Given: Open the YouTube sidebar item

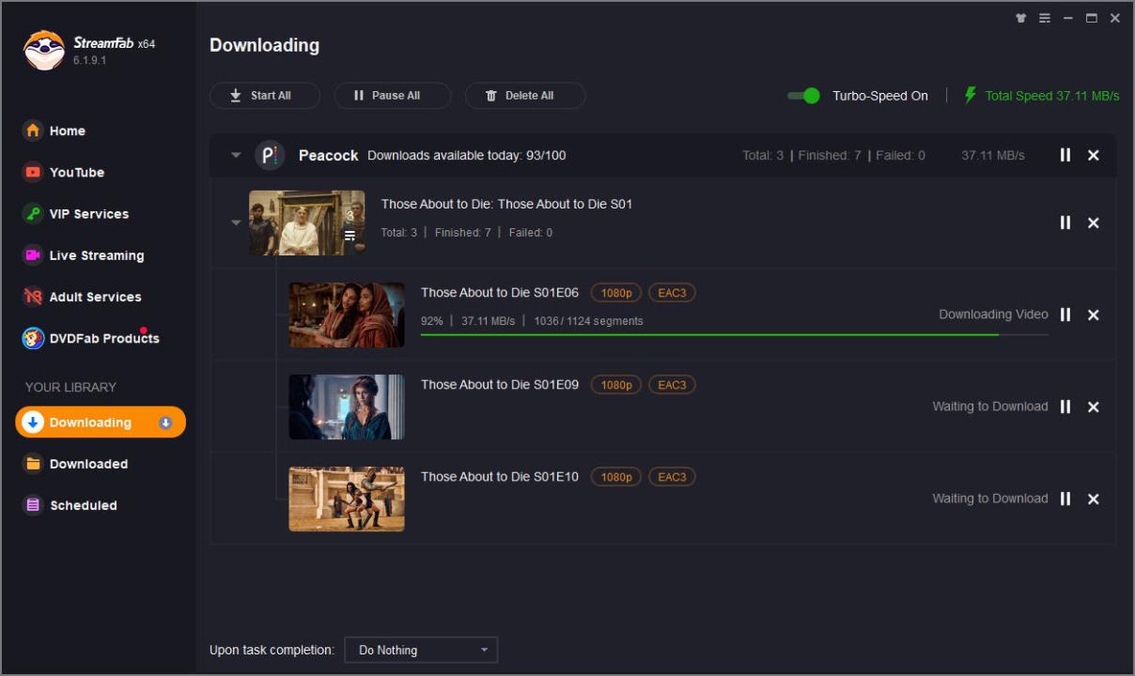Looking at the screenshot, I should point(64,172).
